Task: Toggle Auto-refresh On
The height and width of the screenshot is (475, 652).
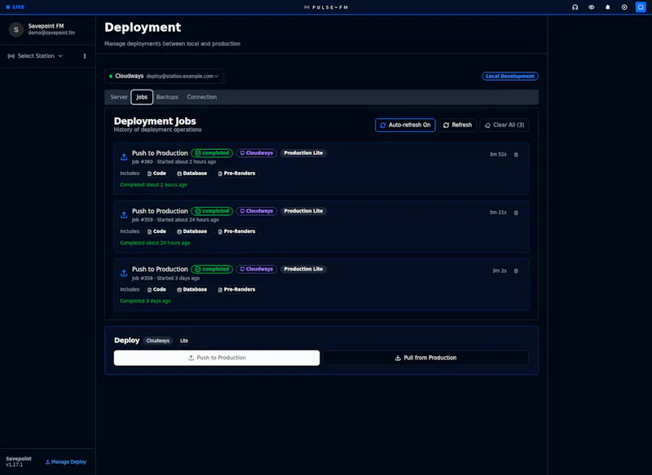Action: 405,125
